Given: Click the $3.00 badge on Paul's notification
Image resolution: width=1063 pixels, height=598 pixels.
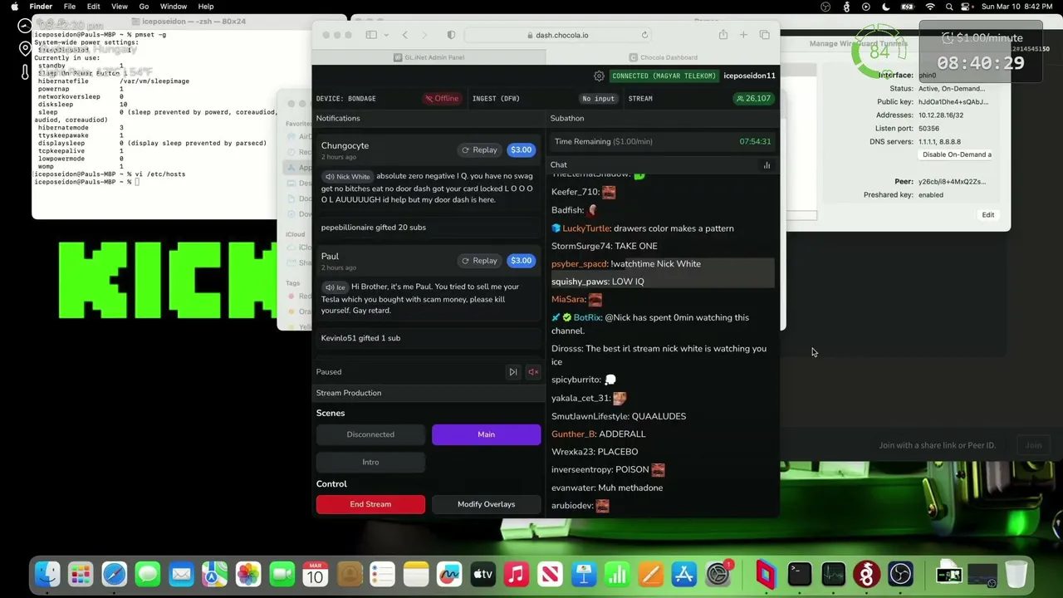Looking at the screenshot, I should pyautogui.click(x=522, y=261).
